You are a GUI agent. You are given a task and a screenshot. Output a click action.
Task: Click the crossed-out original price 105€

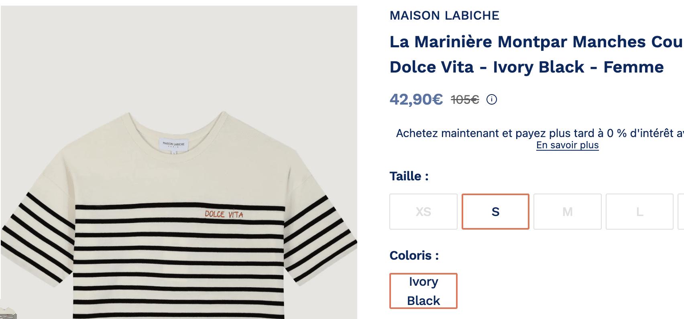pyautogui.click(x=464, y=99)
